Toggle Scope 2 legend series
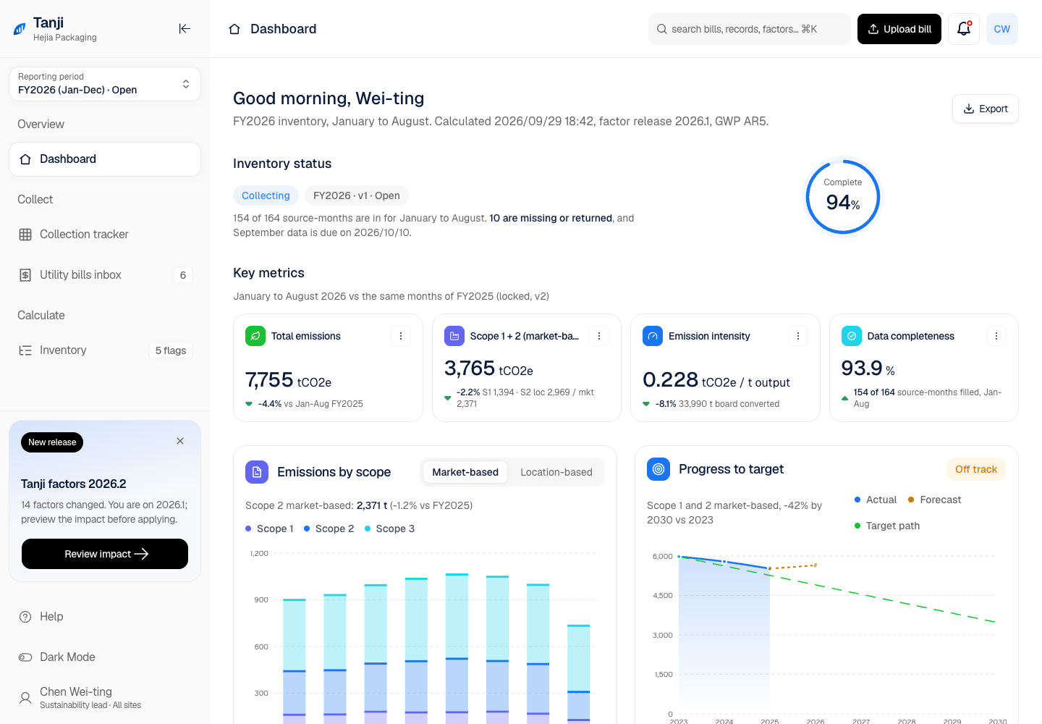Image resolution: width=1042 pixels, height=724 pixels. [329, 529]
